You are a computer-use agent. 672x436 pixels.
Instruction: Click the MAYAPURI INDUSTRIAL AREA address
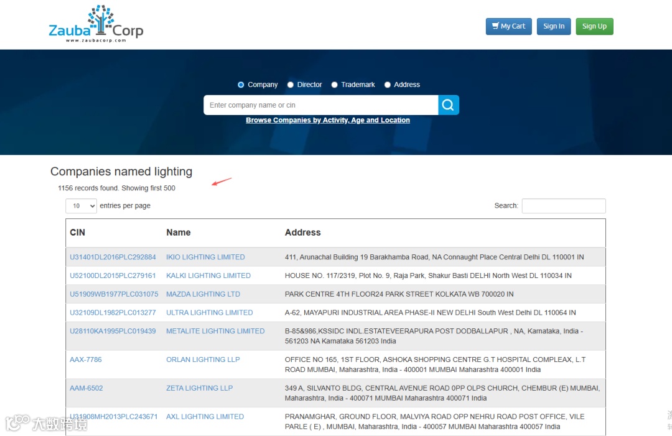tap(431, 313)
